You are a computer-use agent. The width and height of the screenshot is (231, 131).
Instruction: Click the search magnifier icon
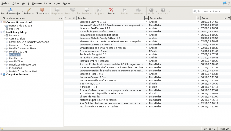[195, 11]
